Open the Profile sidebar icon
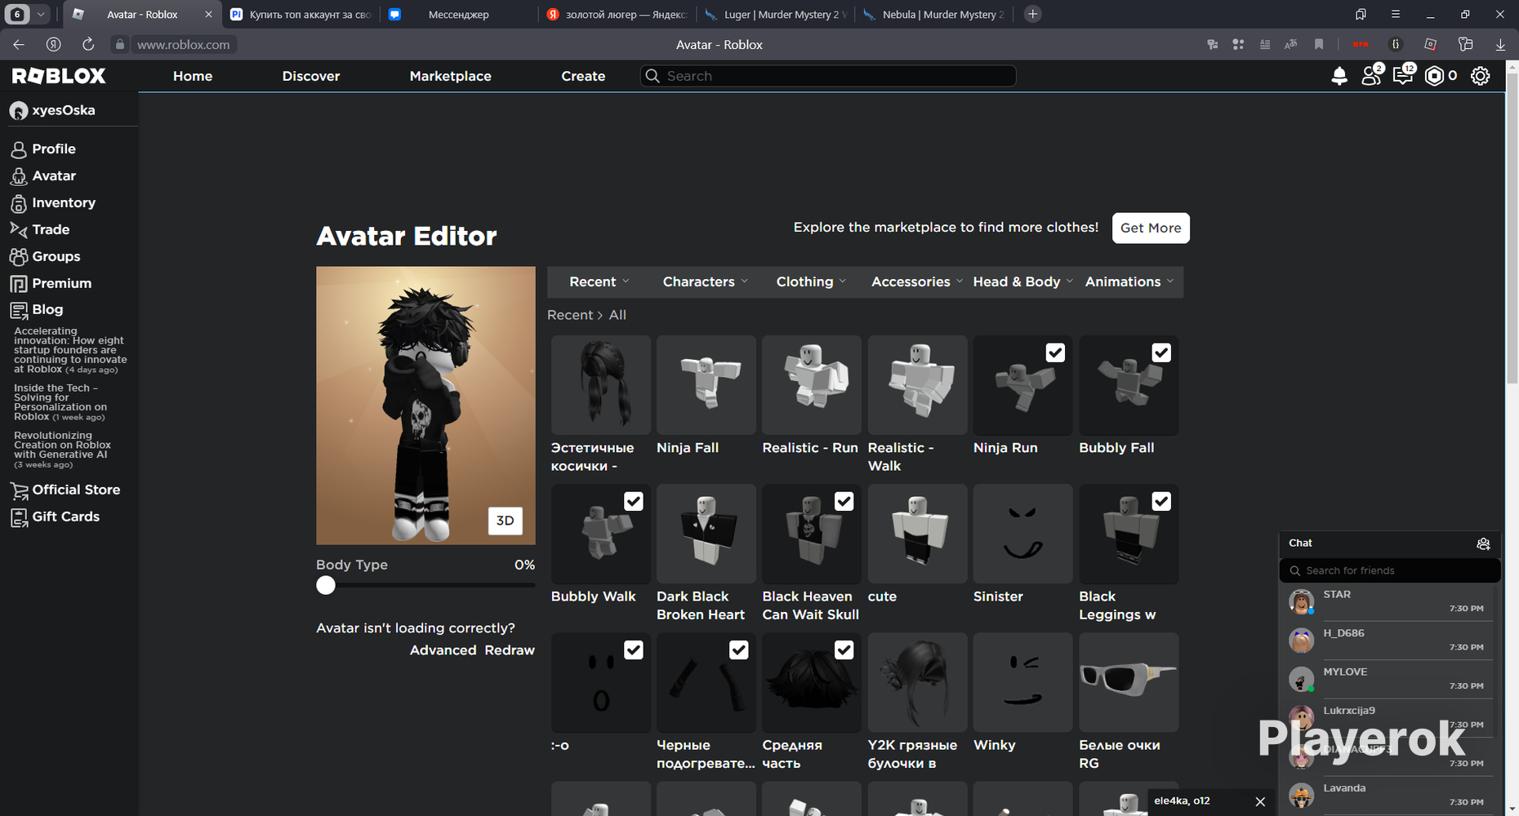1519x816 pixels. tap(18, 149)
